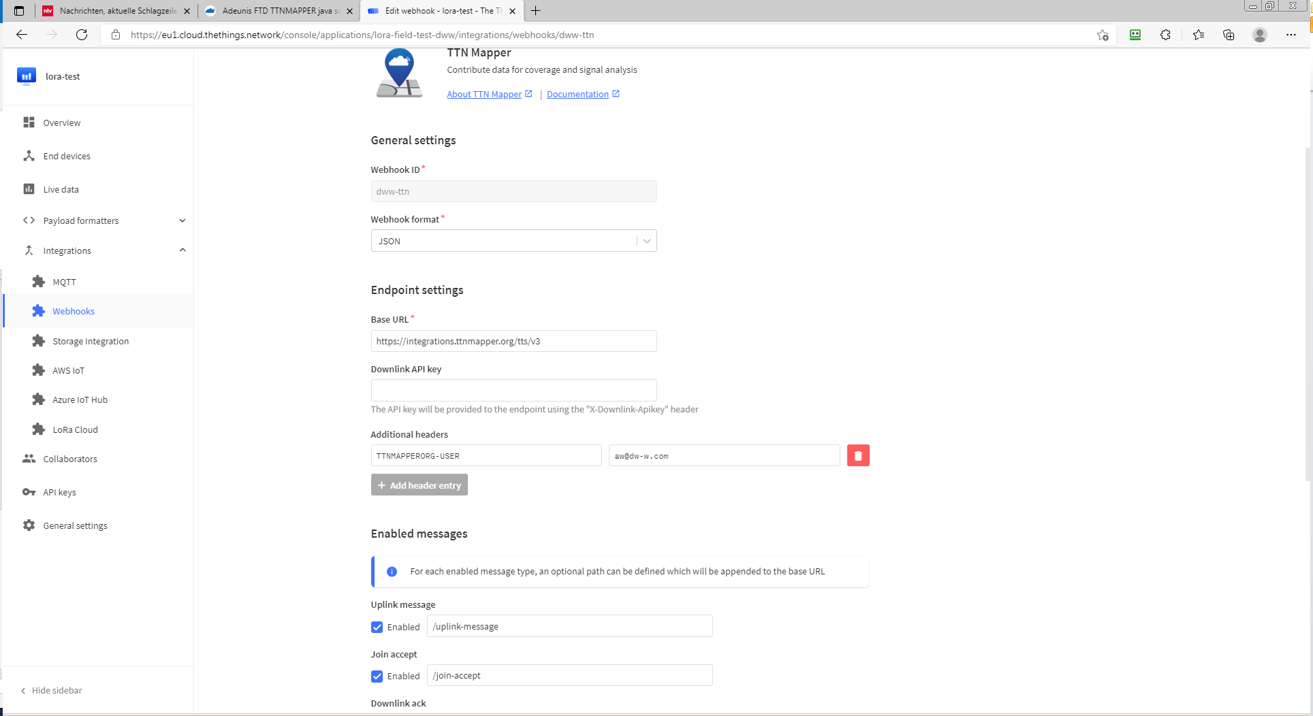Viewport: 1313px width, 716px height.
Task: Toggle Join accept Enabled checkbox
Action: [377, 676]
